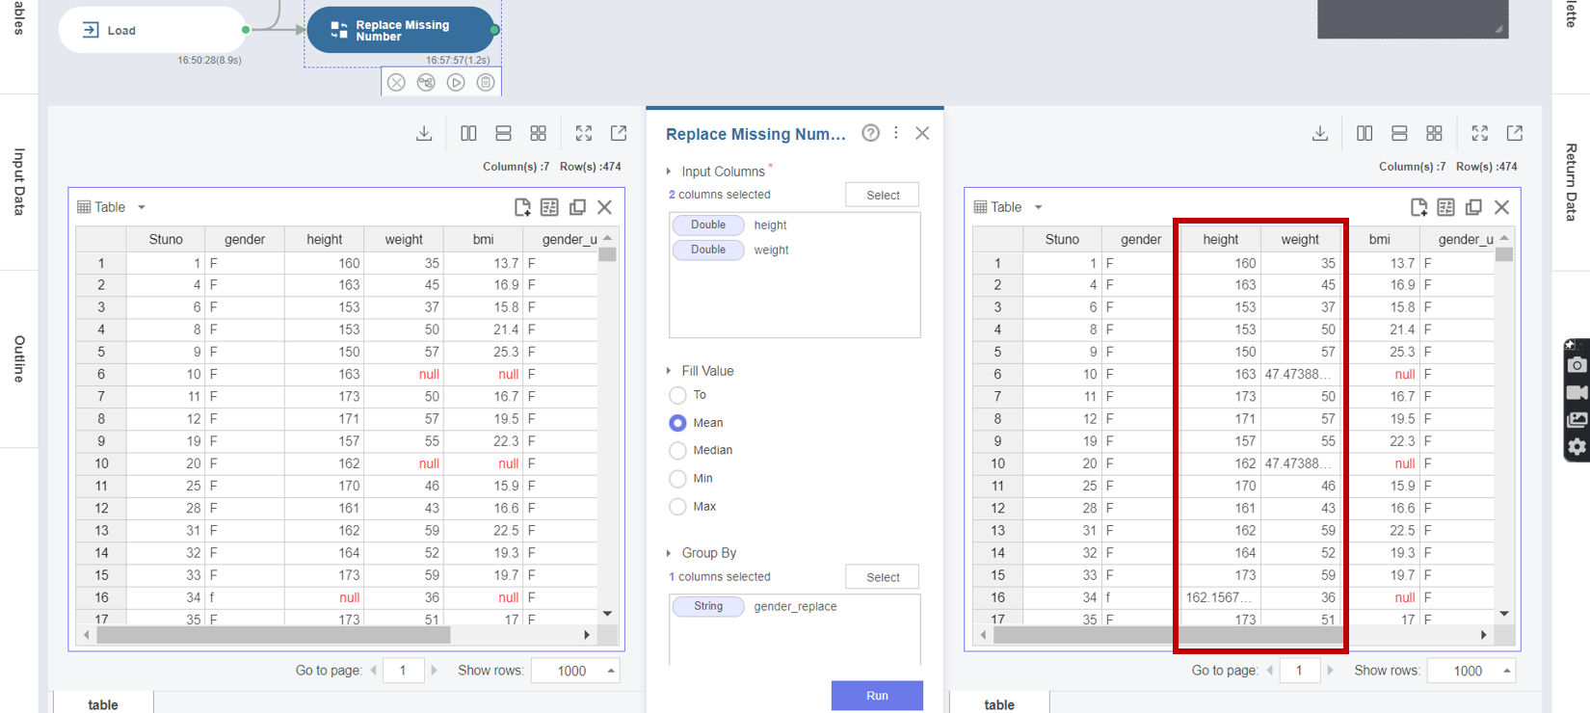
Task: Open the Outline side tab
Action: pos(19,359)
